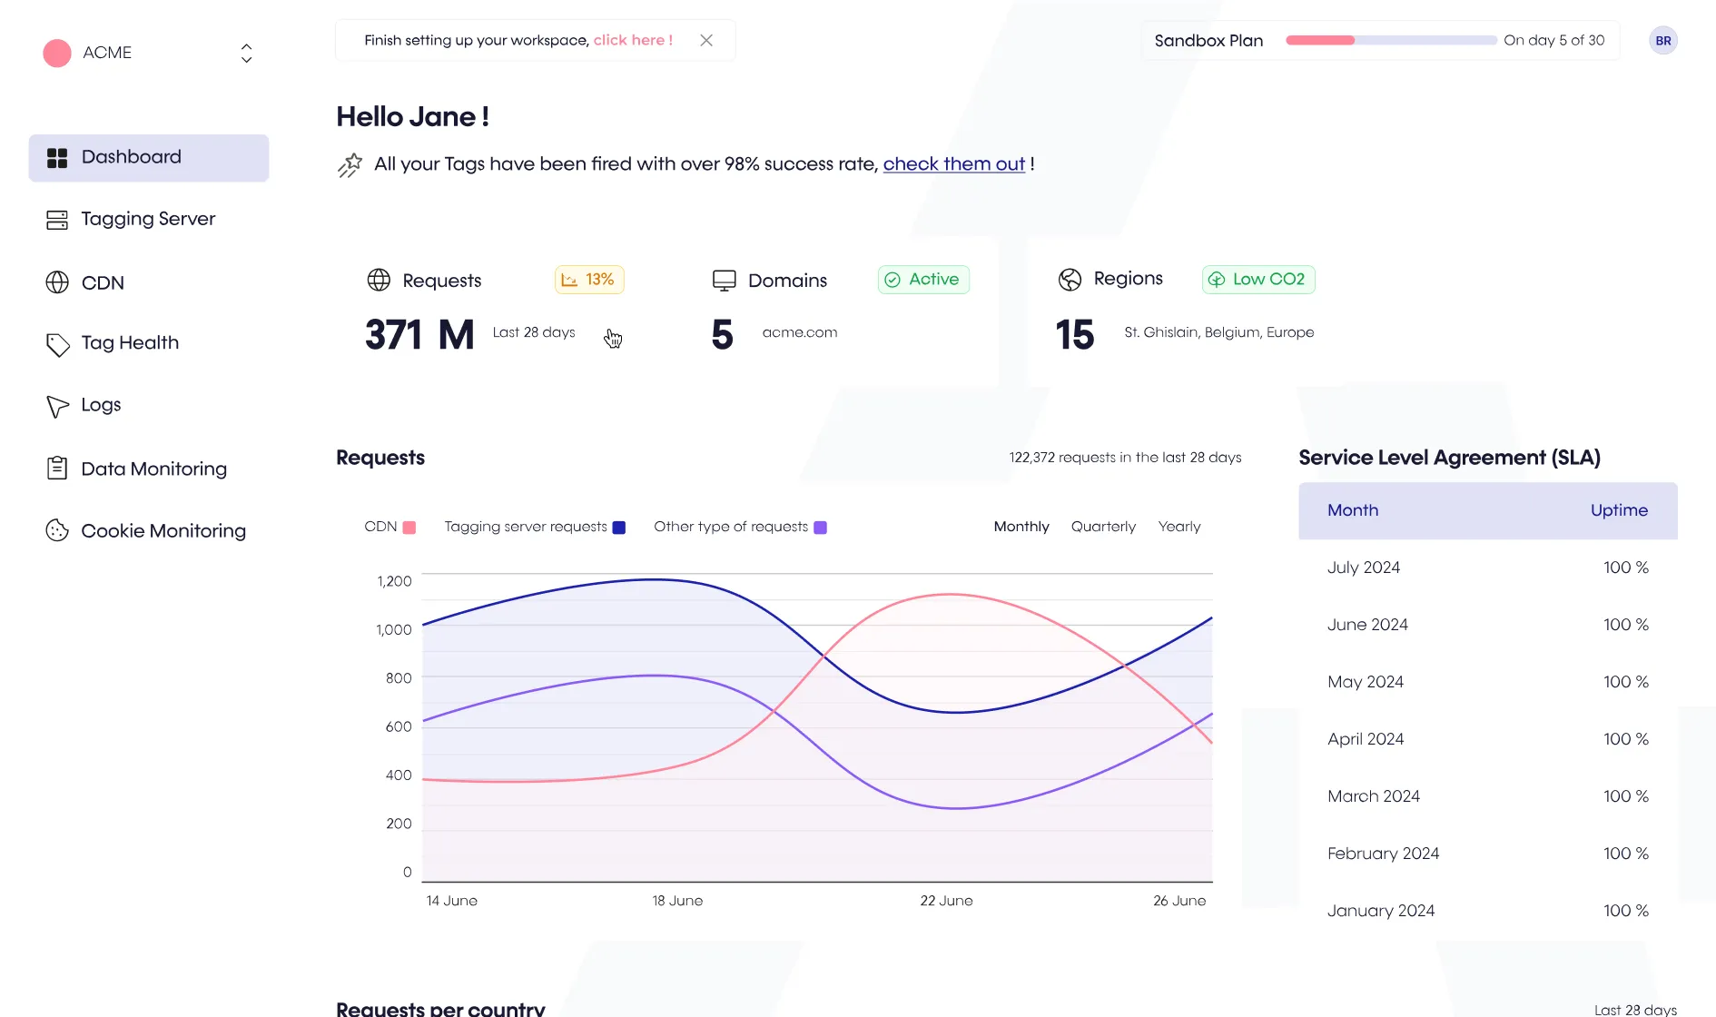
Task: Click the CDN globe icon in sidebar
Action: pyautogui.click(x=57, y=282)
